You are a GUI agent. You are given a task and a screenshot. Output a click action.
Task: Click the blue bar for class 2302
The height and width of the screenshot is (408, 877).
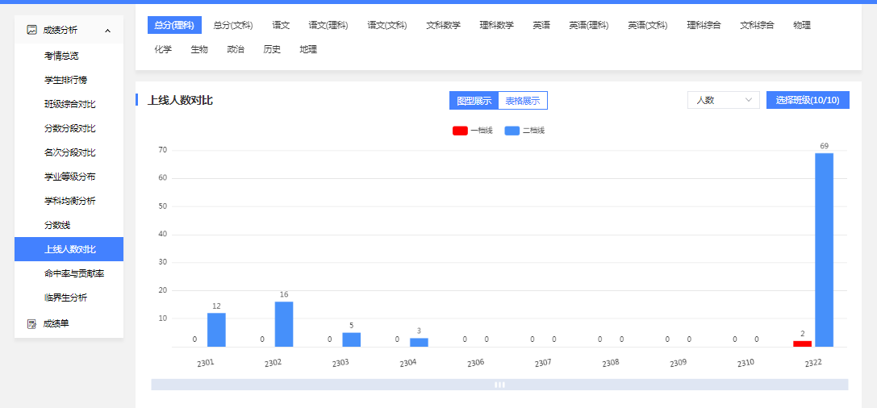[284, 324]
